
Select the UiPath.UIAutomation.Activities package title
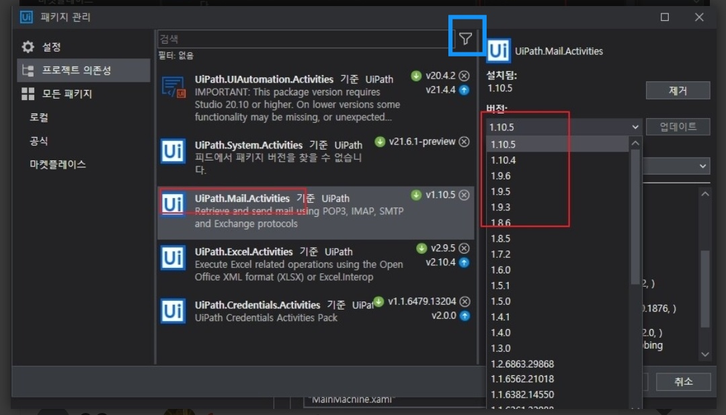[x=264, y=79]
